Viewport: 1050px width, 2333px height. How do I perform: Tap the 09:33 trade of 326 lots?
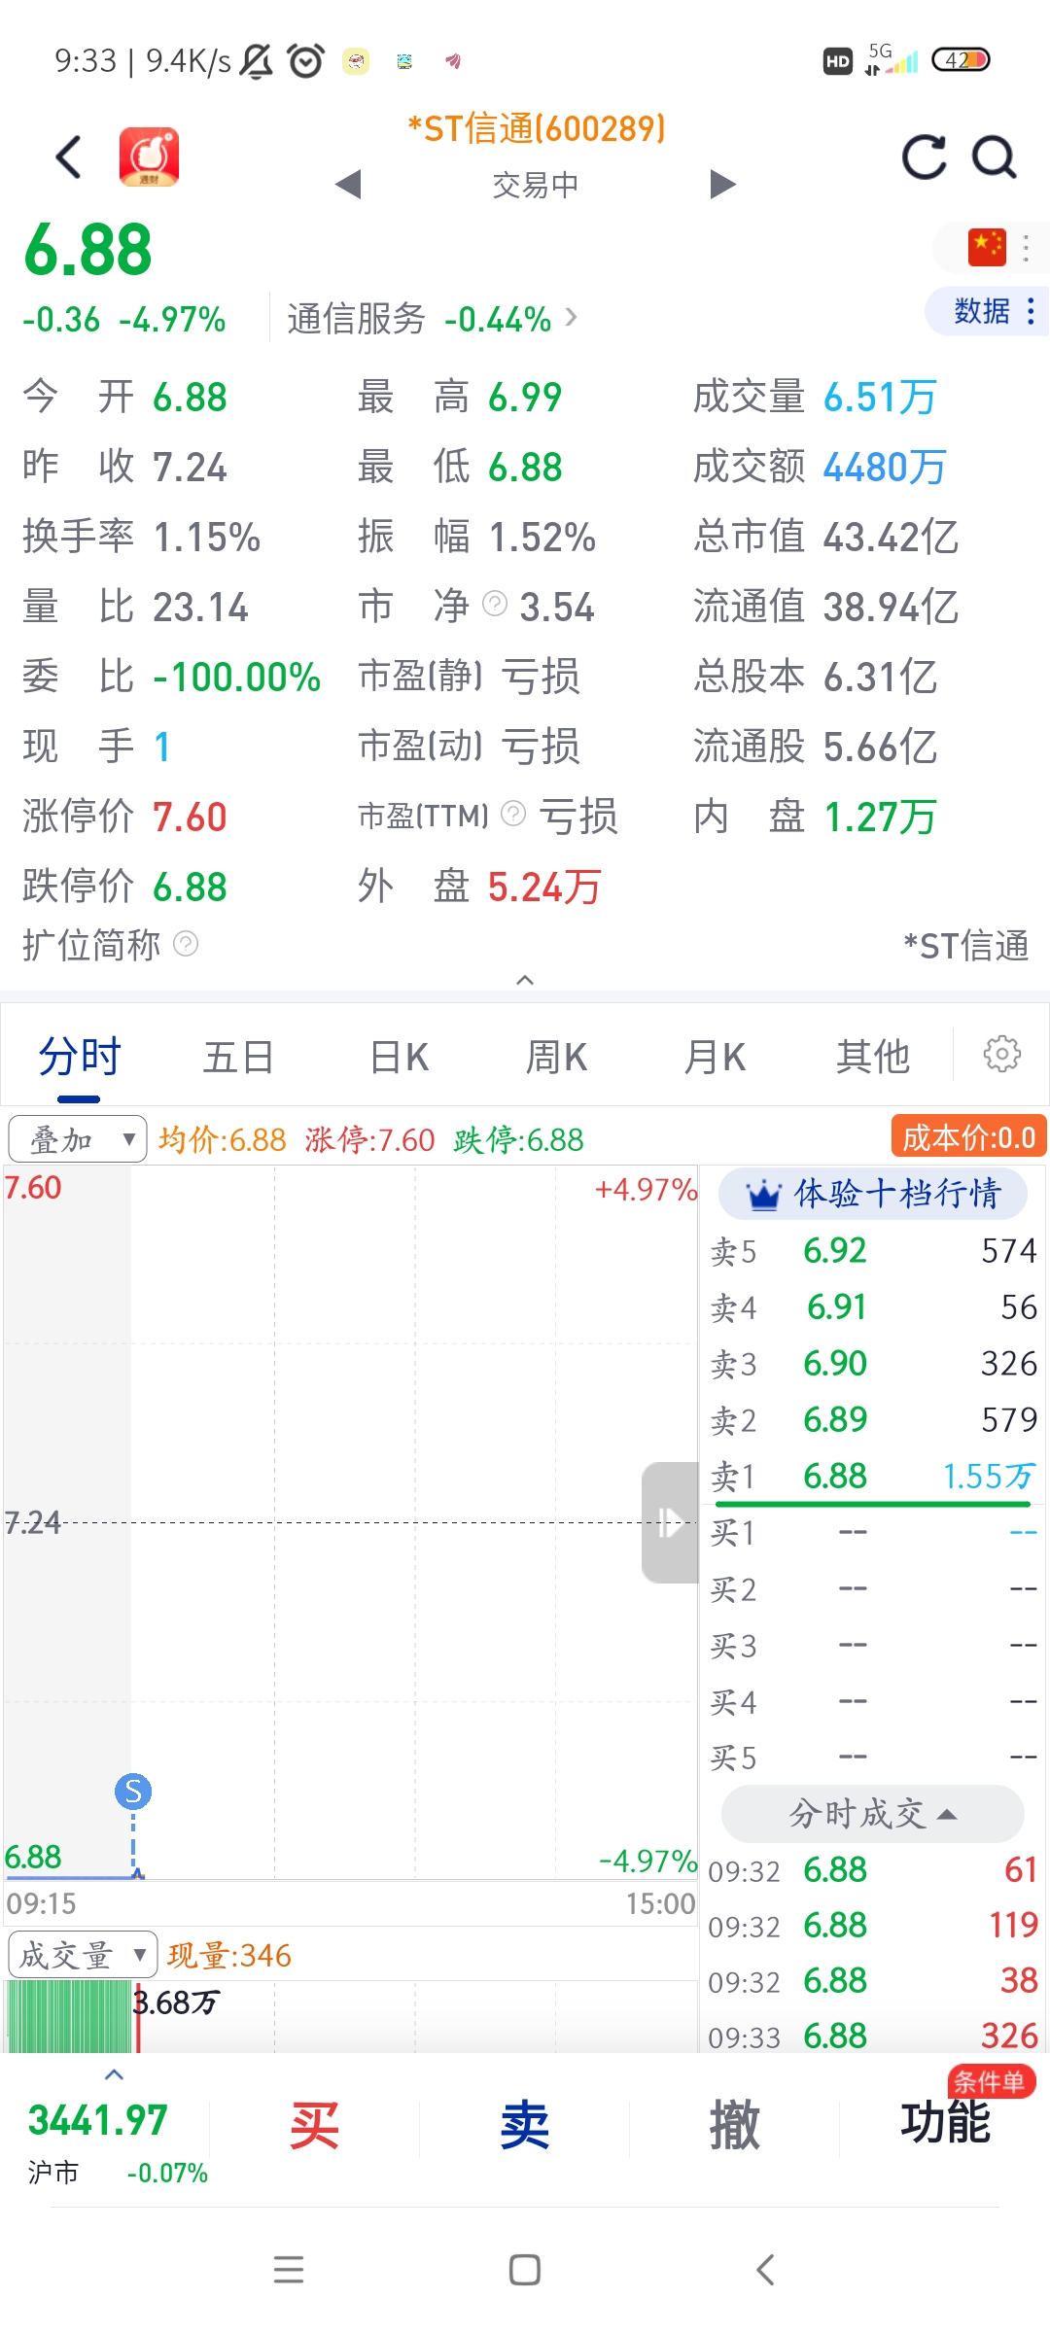[x=873, y=2036]
